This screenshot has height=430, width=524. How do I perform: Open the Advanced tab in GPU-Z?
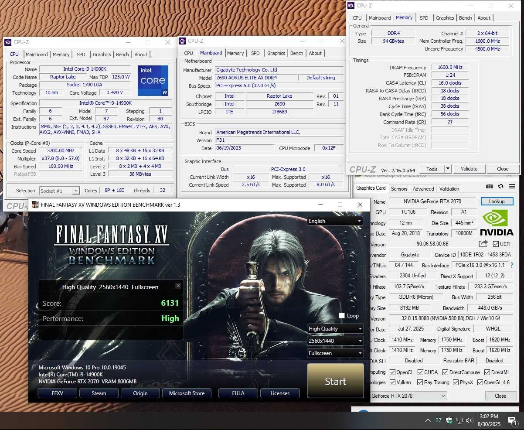pyautogui.click(x=423, y=189)
